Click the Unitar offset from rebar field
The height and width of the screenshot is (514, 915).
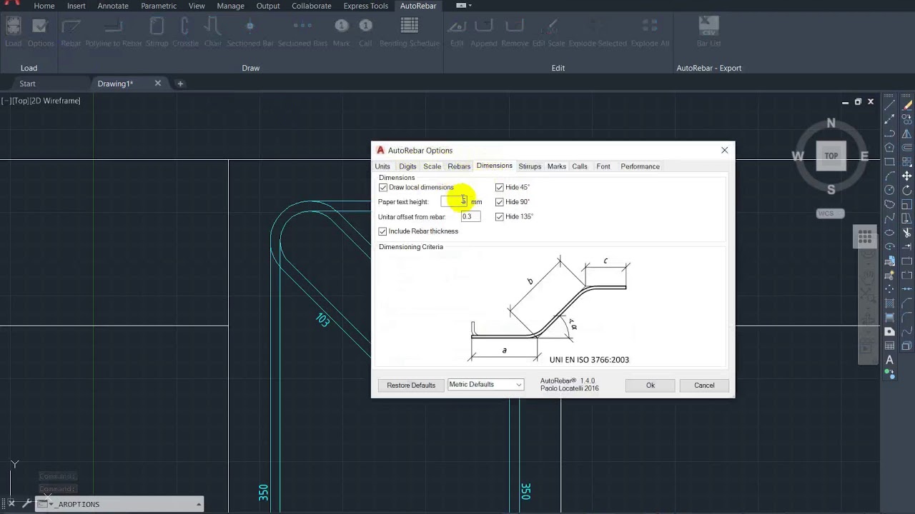point(470,216)
